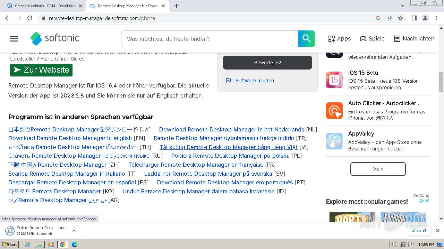Open the Windows Start menu
Viewport: 444px width, 249px height.
[9, 245]
